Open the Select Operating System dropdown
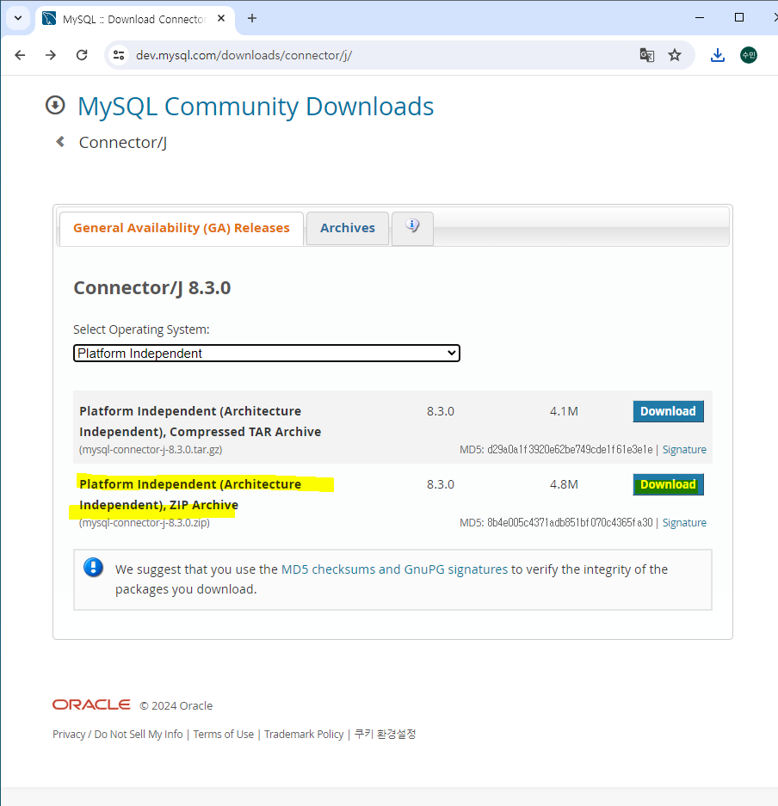Image resolution: width=778 pixels, height=806 pixels. pos(266,354)
